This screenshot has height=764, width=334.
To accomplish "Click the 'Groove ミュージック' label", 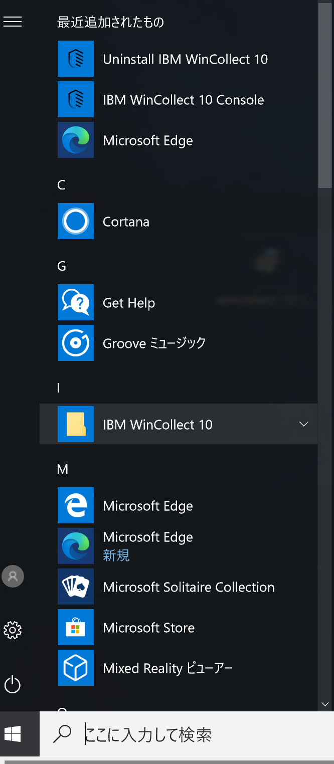I will [154, 343].
